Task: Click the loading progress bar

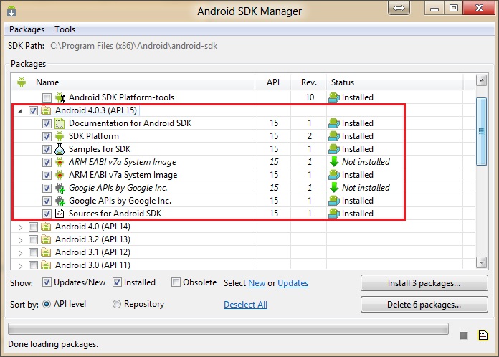Action: (228, 328)
